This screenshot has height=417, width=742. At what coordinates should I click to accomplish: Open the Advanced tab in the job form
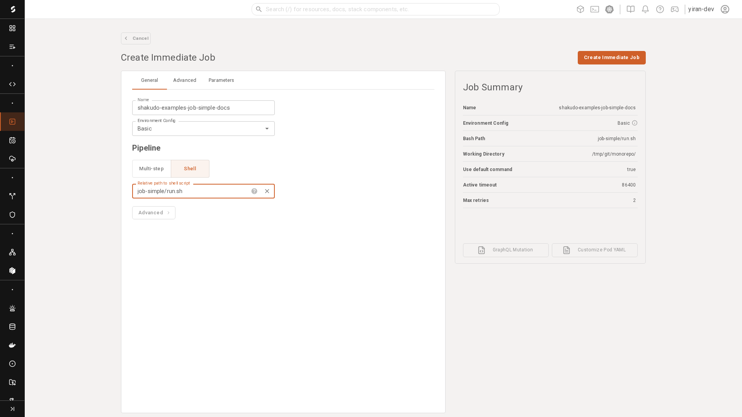pyautogui.click(x=184, y=80)
